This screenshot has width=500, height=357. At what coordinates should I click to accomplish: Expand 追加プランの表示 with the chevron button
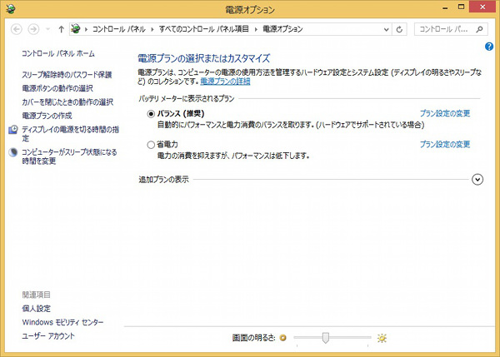coord(477,179)
